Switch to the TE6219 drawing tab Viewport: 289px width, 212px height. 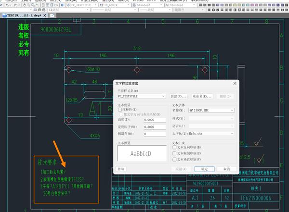24,15
